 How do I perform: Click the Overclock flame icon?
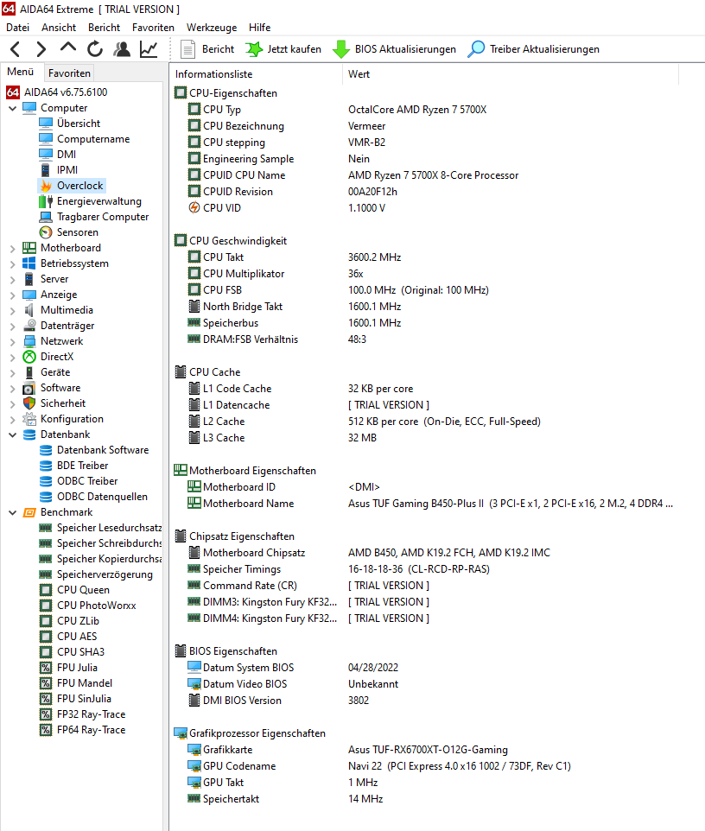[46, 186]
